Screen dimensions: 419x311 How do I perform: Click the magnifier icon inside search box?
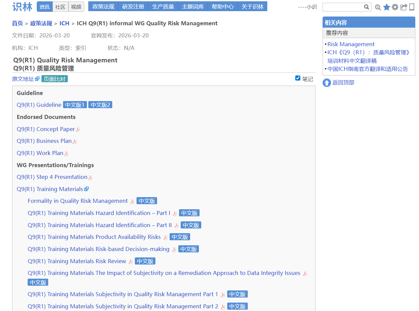[x=366, y=7]
